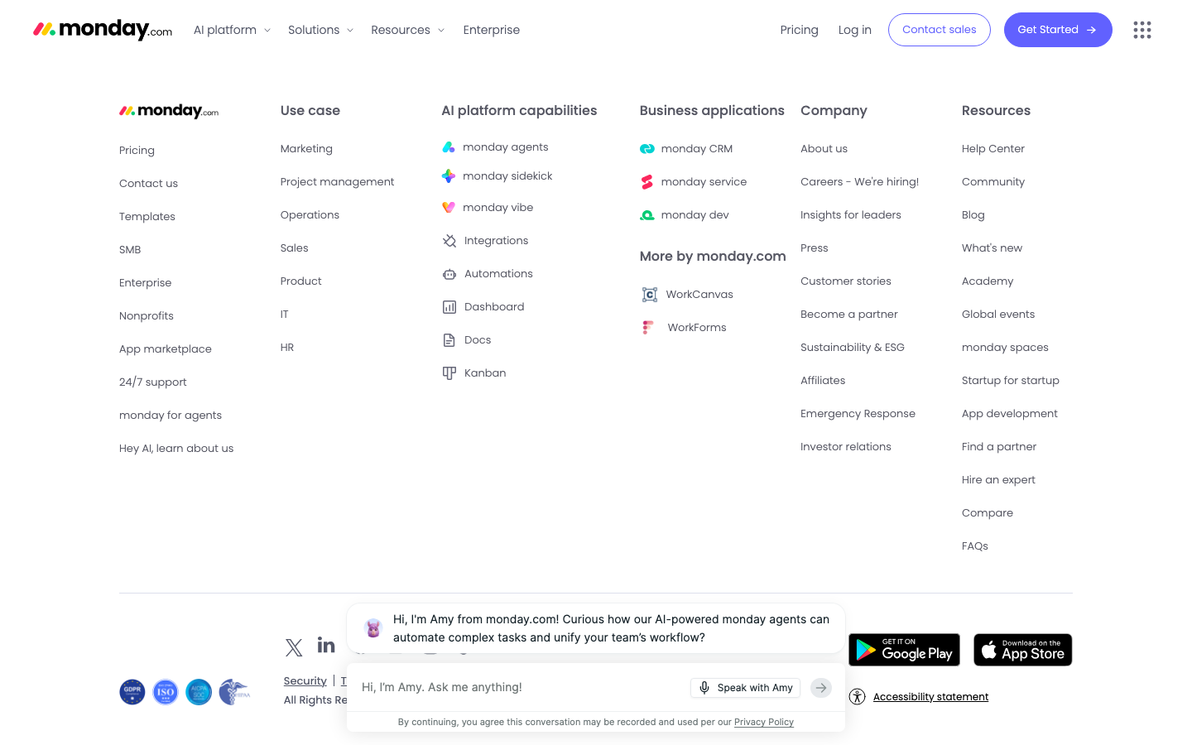Open the Customer stories link
1192x745 pixels.
[x=846, y=281]
